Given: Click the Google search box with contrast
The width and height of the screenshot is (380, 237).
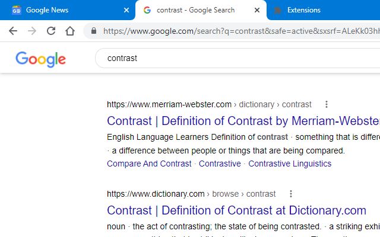Looking at the screenshot, I should point(237,58).
